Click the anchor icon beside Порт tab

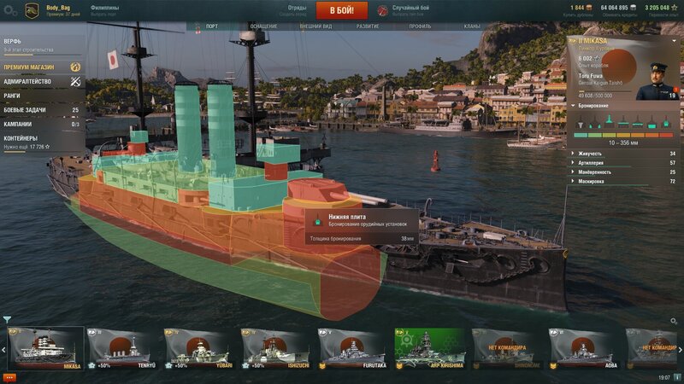tap(198, 28)
